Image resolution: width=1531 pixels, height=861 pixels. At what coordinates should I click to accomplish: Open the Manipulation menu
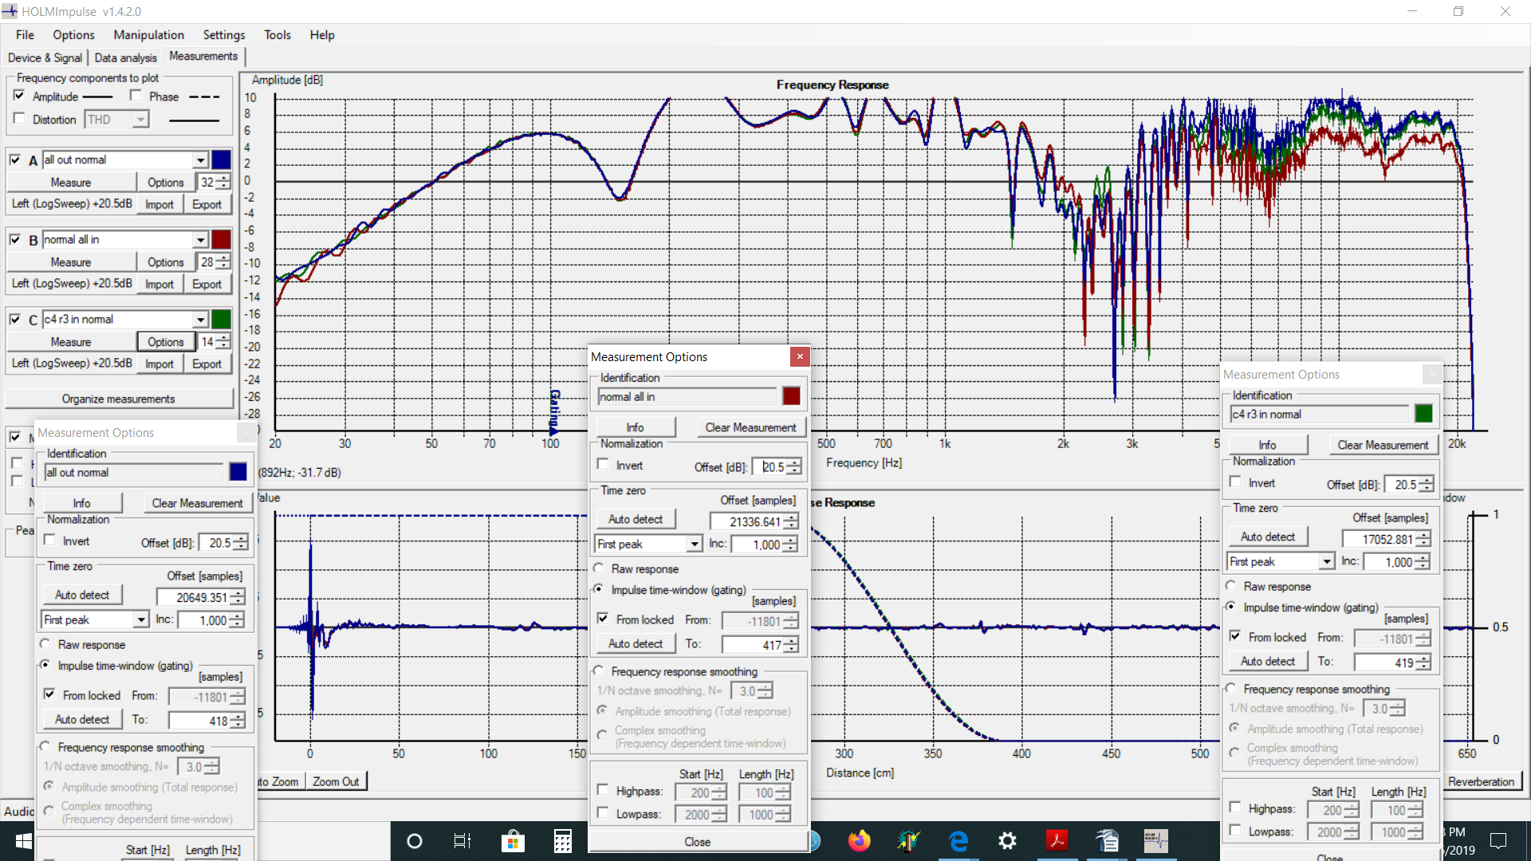[x=148, y=35]
